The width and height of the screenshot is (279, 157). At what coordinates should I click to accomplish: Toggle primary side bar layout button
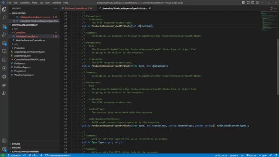click(243, 3)
